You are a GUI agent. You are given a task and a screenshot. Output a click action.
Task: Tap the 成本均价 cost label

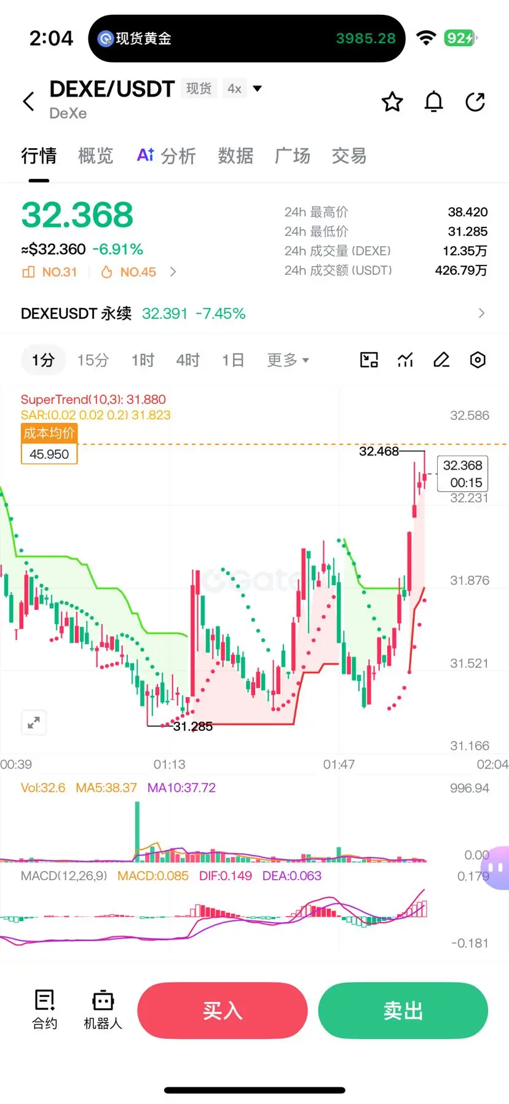click(49, 433)
